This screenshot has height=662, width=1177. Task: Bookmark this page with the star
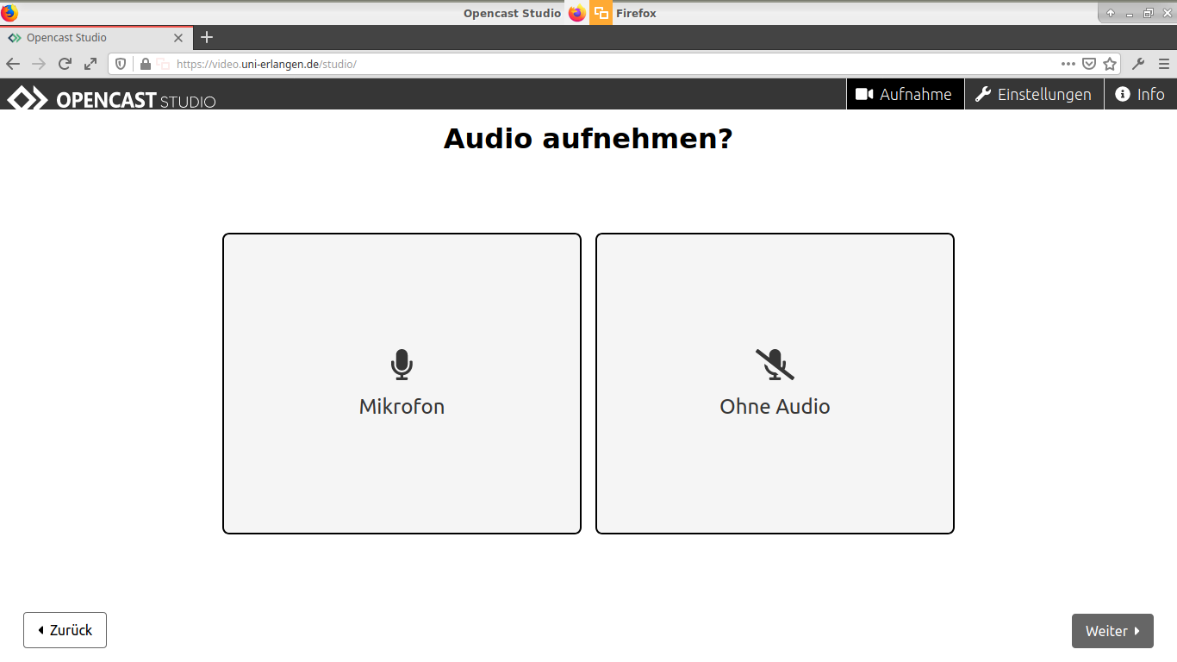point(1110,64)
